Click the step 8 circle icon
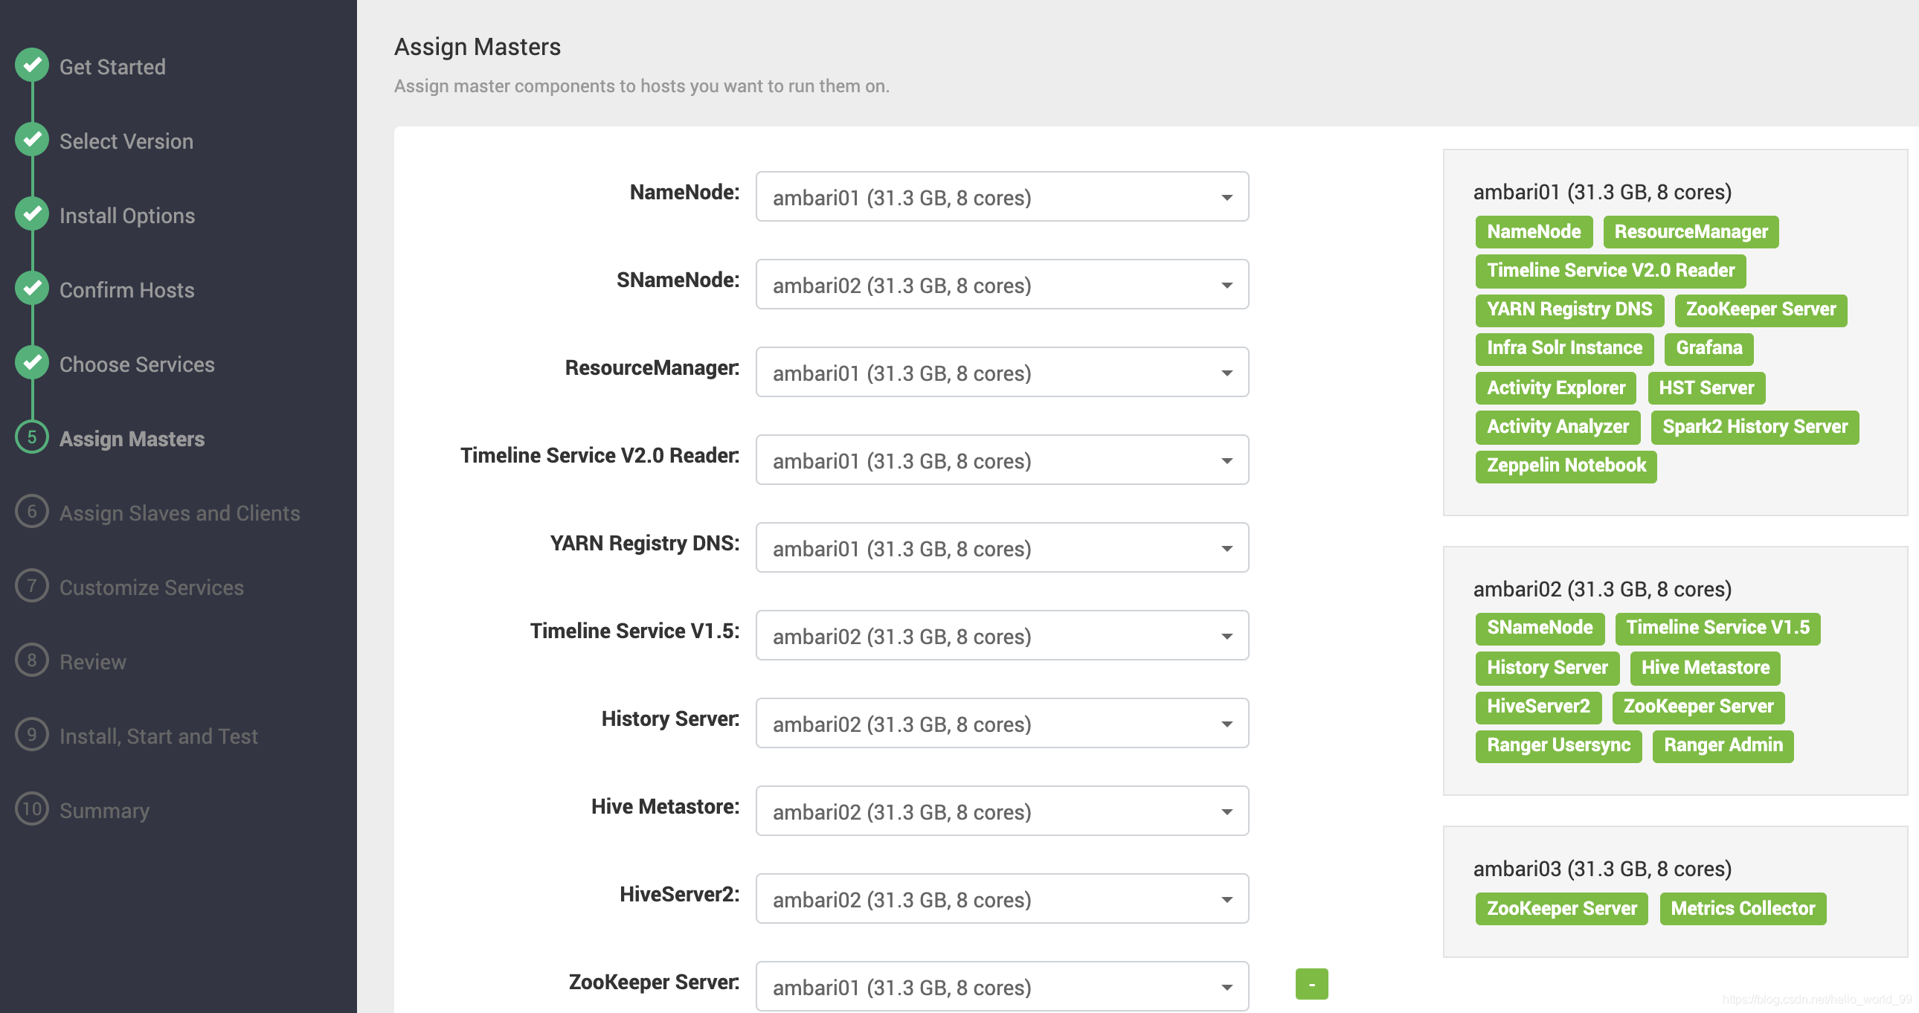1919x1013 pixels. 32,661
